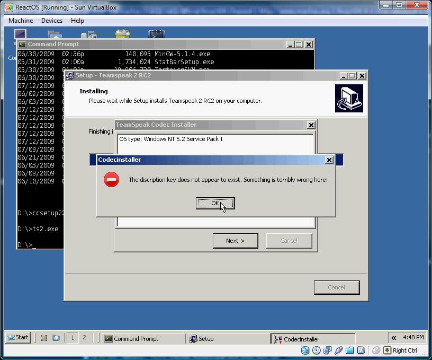Image resolution: width=432 pixels, height=360 pixels.
Task: Open the Devices menu
Action: pos(52,21)
